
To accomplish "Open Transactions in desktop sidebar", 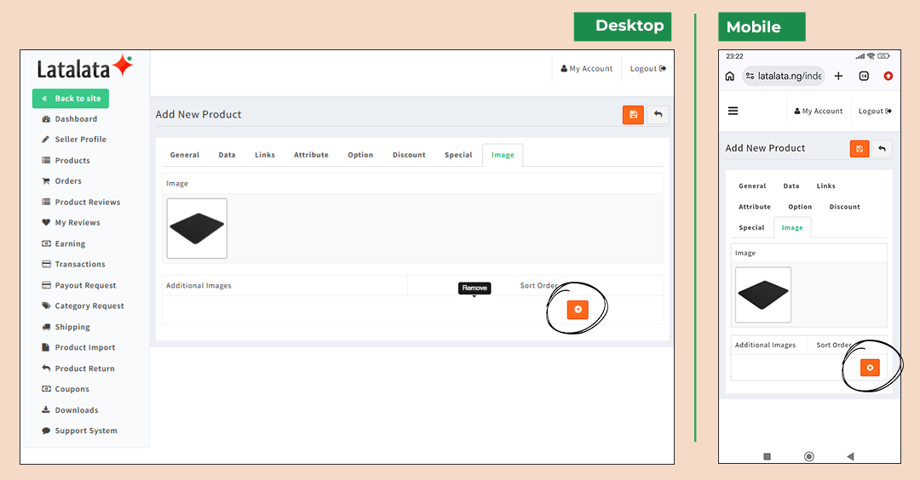I will click(x=73, y=265).
